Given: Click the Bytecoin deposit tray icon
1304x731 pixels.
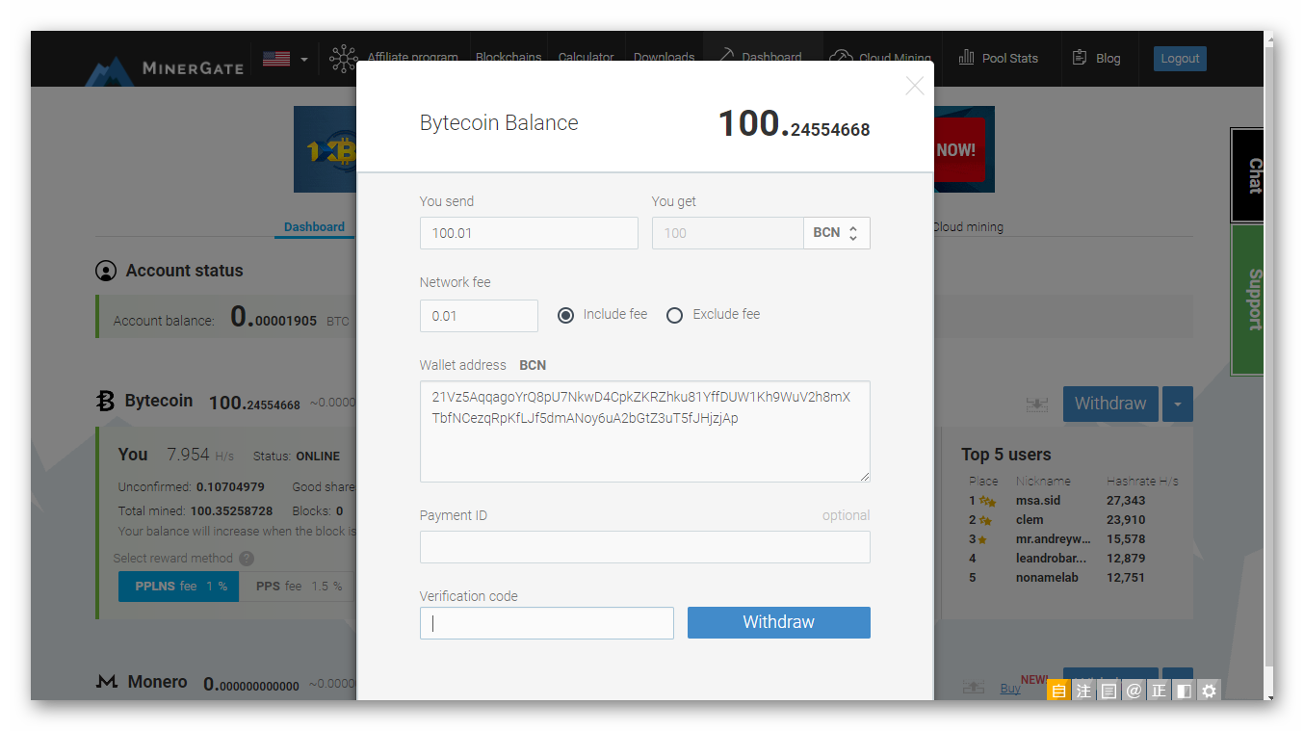Looking at the screenshot, I should point(1036,405).
